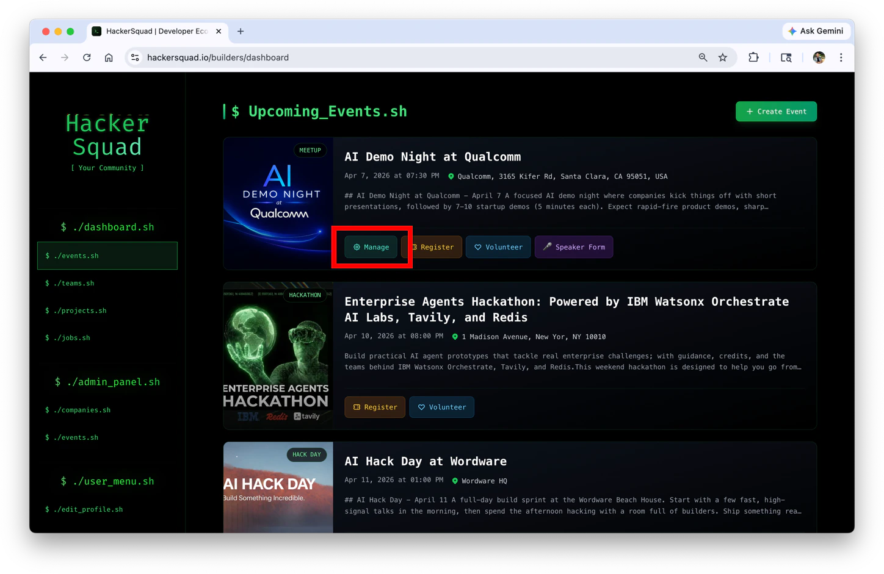The height and width of the screenshot is (574, 884).
Task: Click the $ ./admin_panel.sh heading
Action: [x=107, y=382]
